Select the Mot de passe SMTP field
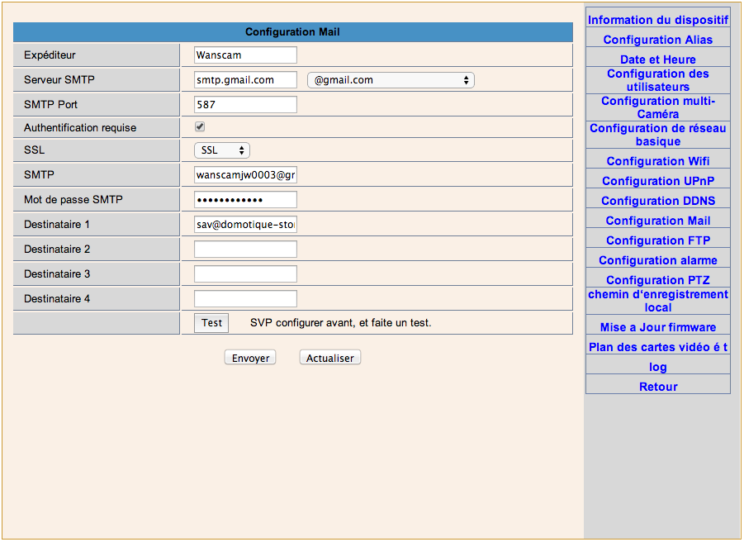Screen dimensions: 744x542 pos(245,200)
